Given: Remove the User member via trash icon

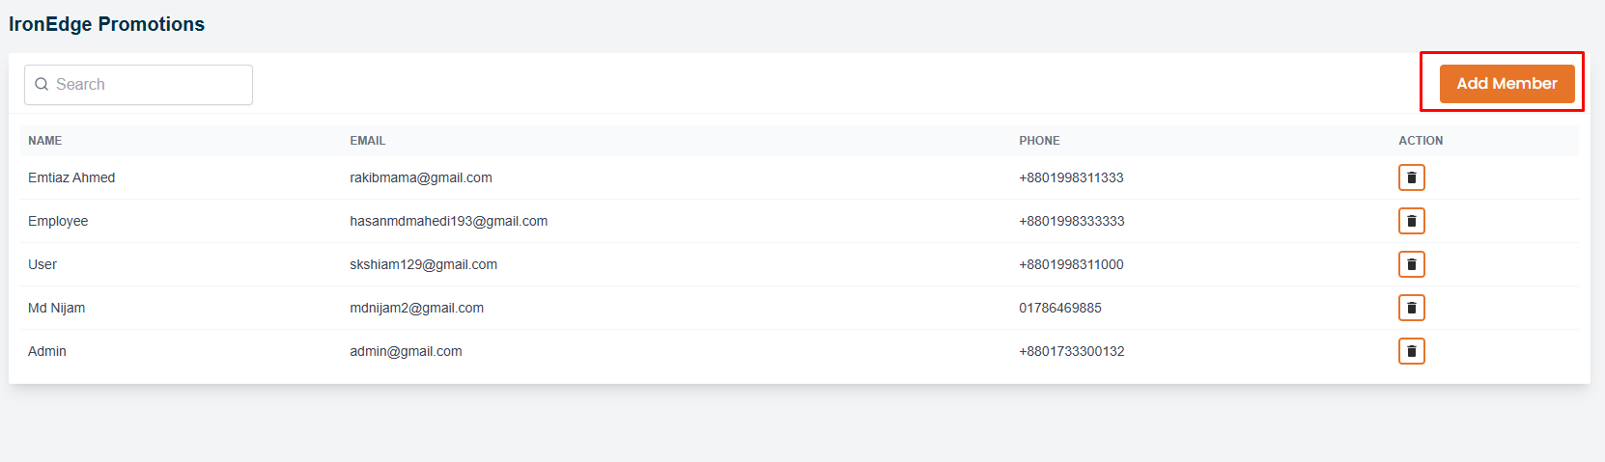Looking at the screenshot, I should 1411,264.
